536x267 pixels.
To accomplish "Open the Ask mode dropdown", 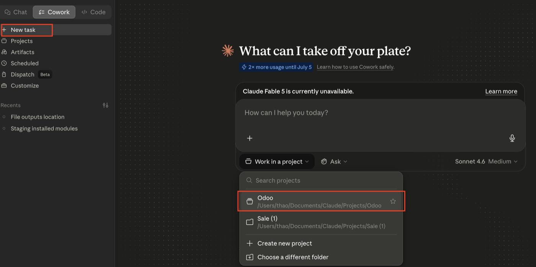I will point(334,162).
